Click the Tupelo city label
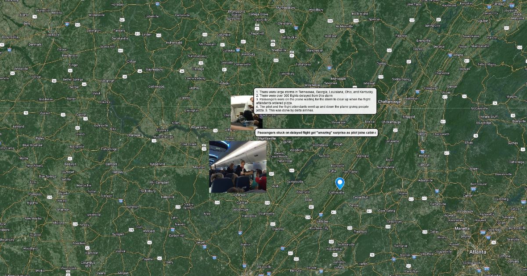Screen dimensions: 527x276 pos(64,193)
